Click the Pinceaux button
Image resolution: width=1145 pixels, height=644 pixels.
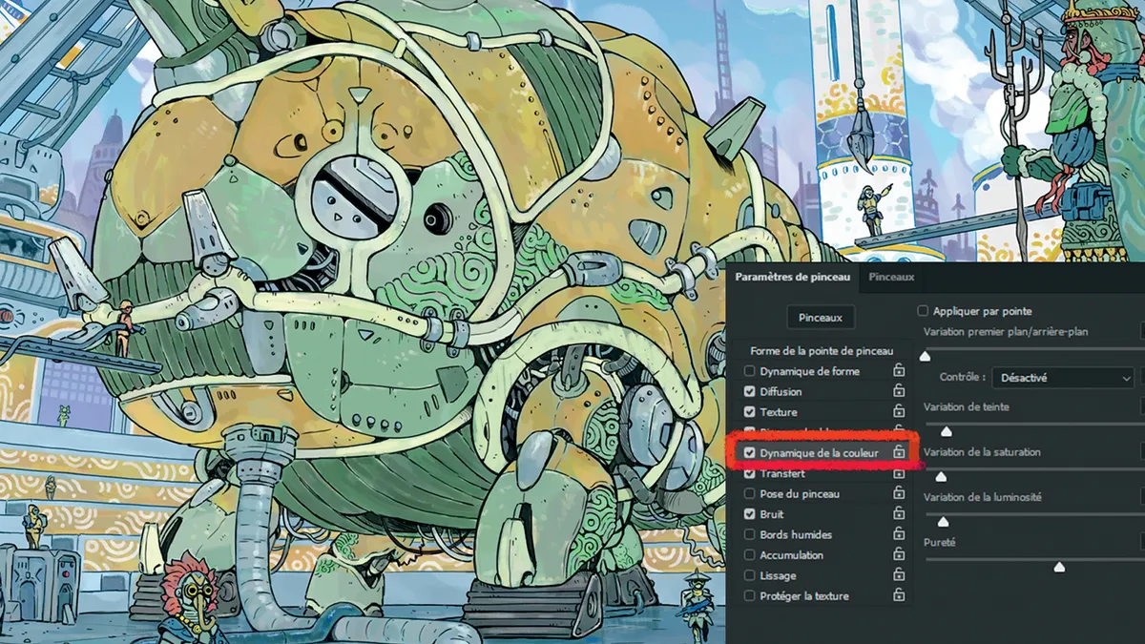pyautogui.click(x=821, y=318)
